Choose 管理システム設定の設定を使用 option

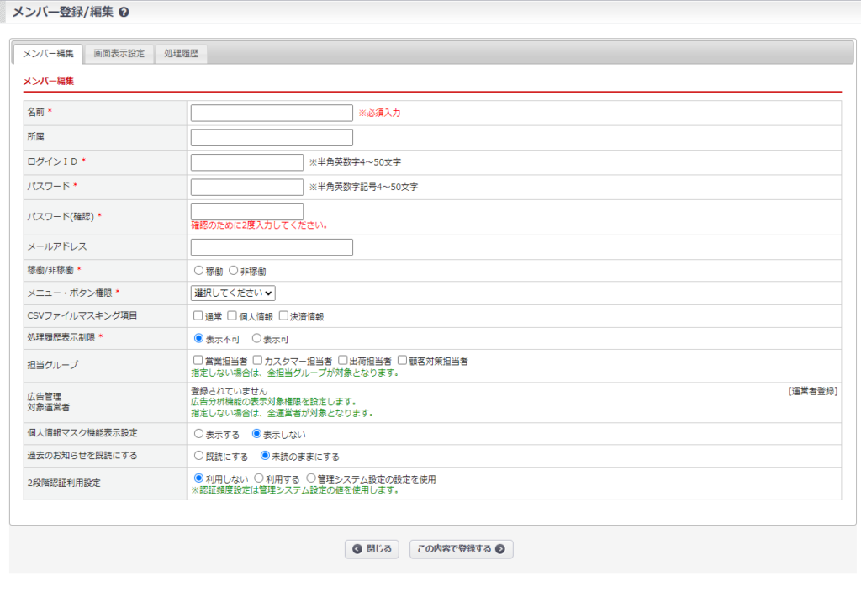(x=311, y=478)
